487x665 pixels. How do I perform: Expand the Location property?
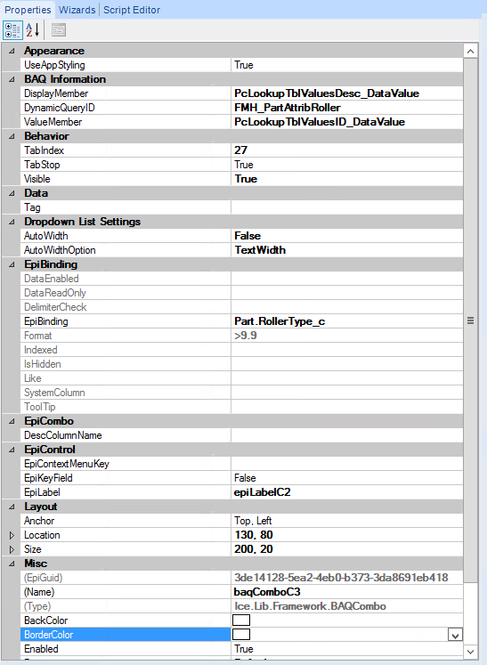pyautogui.click(x=12, y=535)
